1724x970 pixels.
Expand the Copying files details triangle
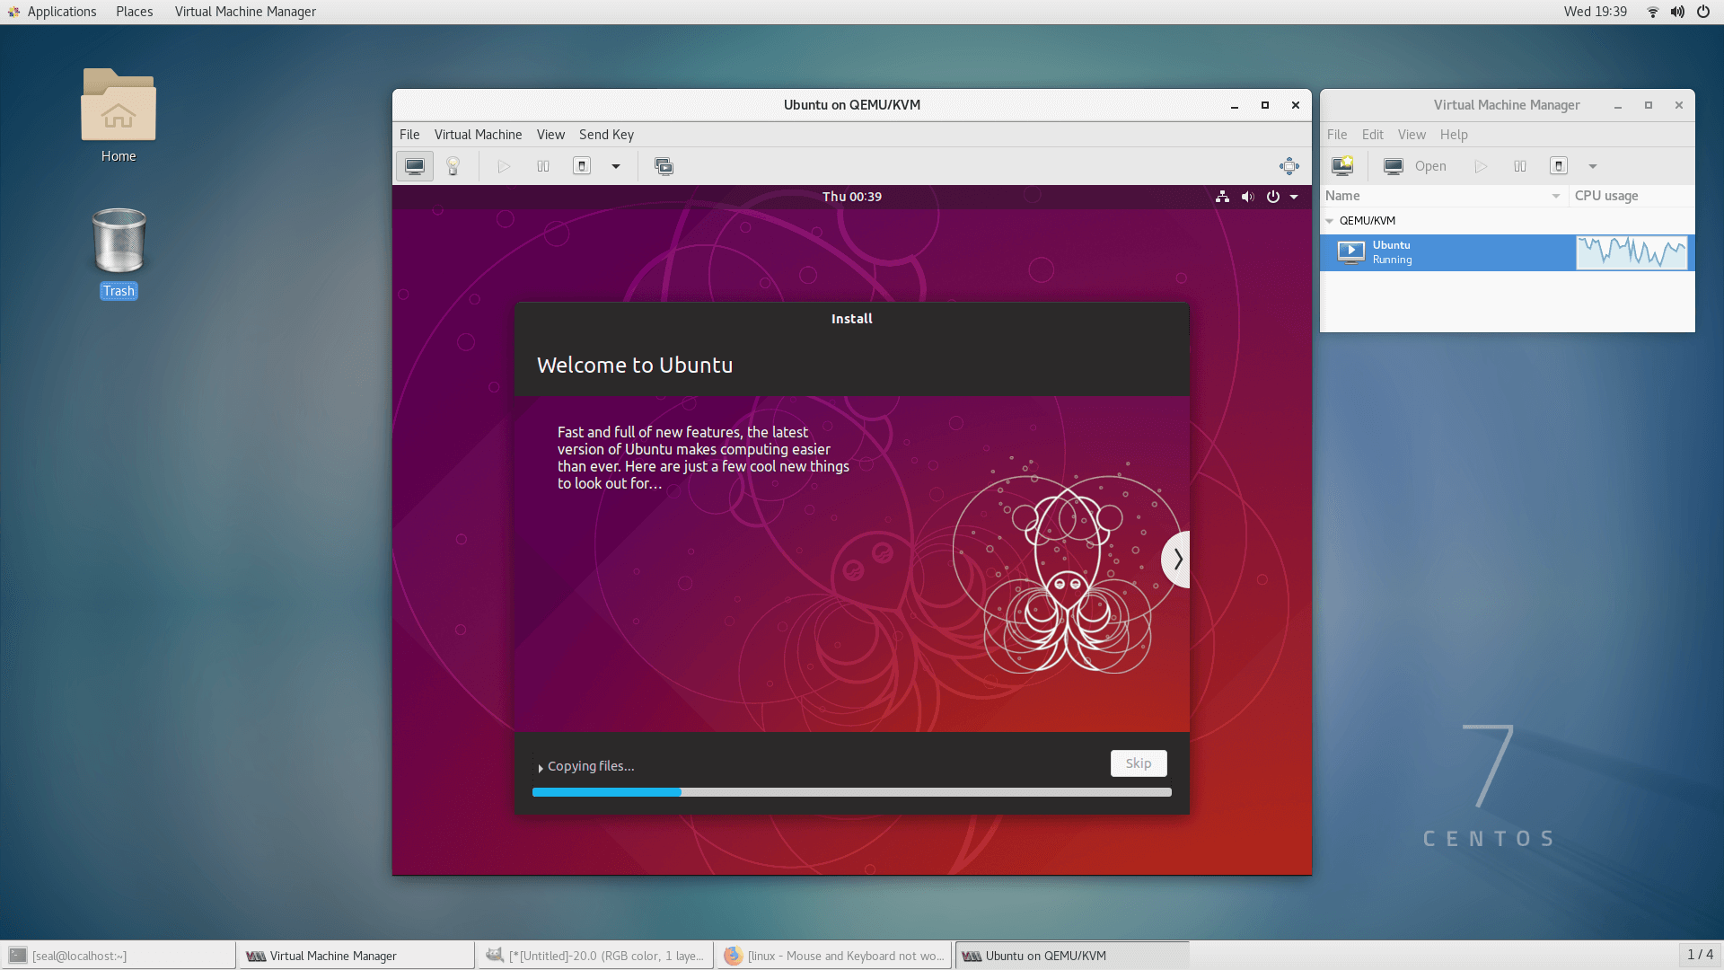click(x=541, y=768)
